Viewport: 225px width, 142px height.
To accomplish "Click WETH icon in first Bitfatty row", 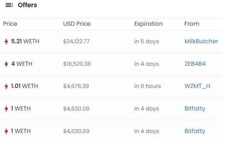I will pyautogui.click(x=6, y=109).
